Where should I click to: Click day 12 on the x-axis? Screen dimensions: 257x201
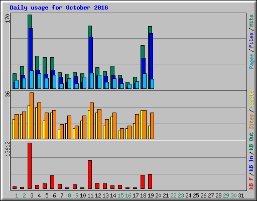coord(98,195)
